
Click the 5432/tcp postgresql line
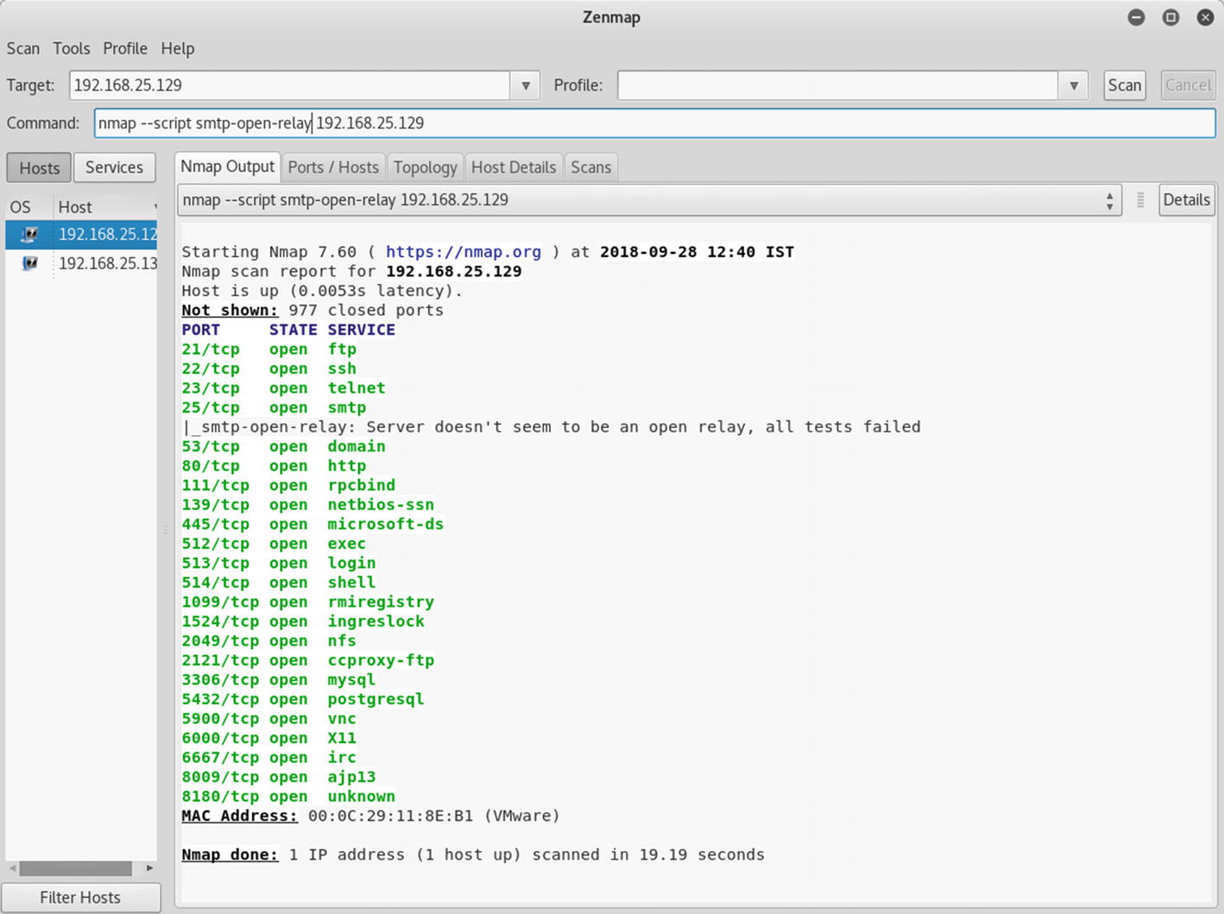303,699
